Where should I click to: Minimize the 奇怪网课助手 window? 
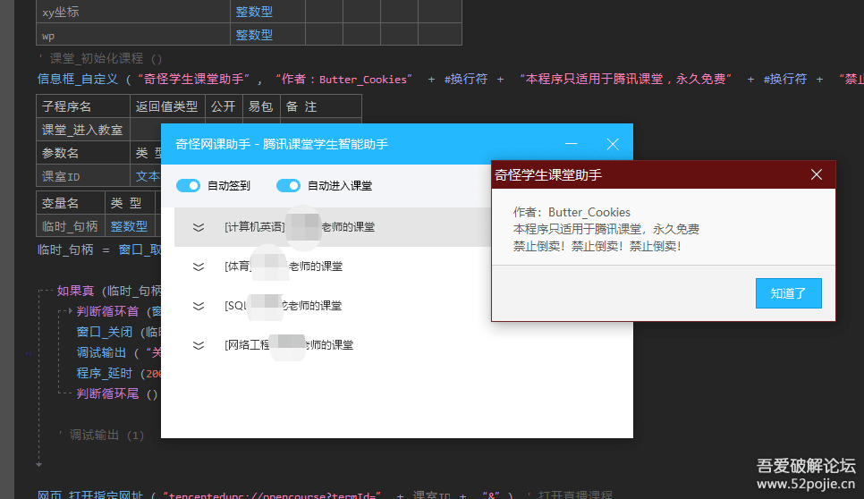(x=572, y=144)
